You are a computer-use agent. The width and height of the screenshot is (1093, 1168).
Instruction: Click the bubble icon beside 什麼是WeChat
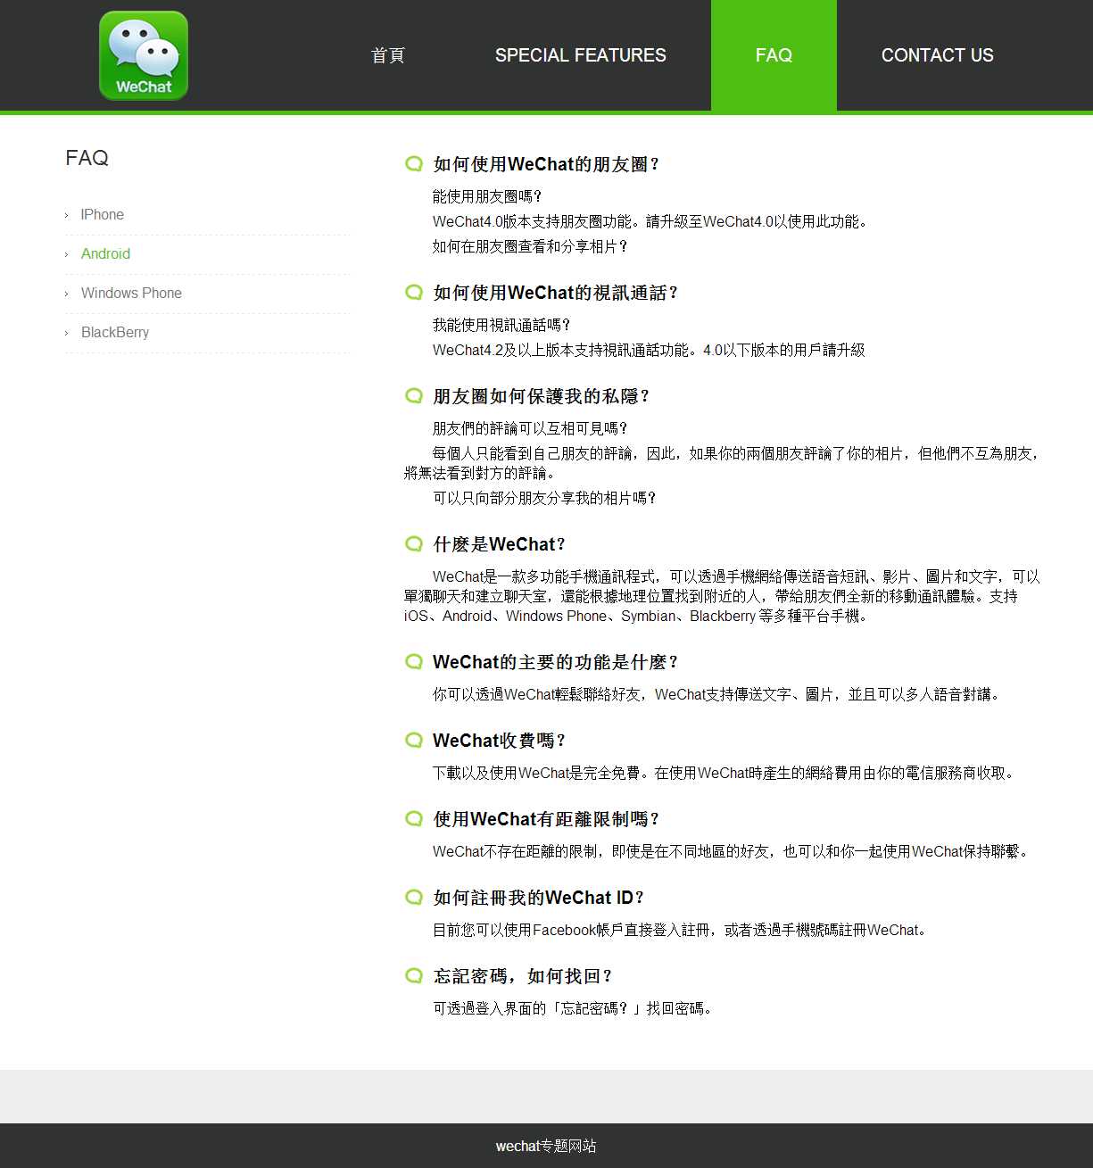(x=414, y=543)
